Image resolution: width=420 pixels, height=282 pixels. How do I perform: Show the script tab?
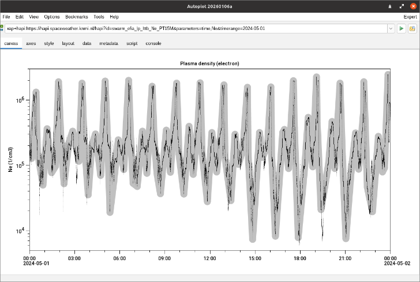coord(132,43)
